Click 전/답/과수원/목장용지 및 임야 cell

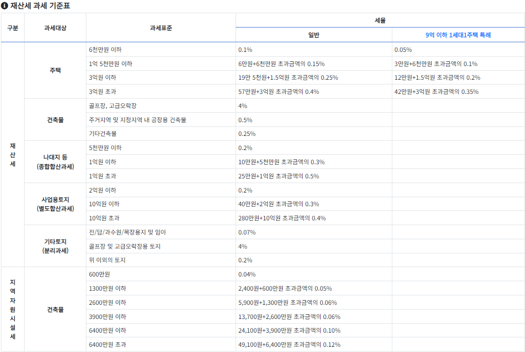coord(161,232)
